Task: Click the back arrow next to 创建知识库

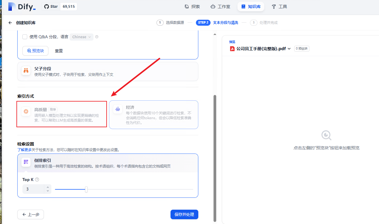Action: 10,22
